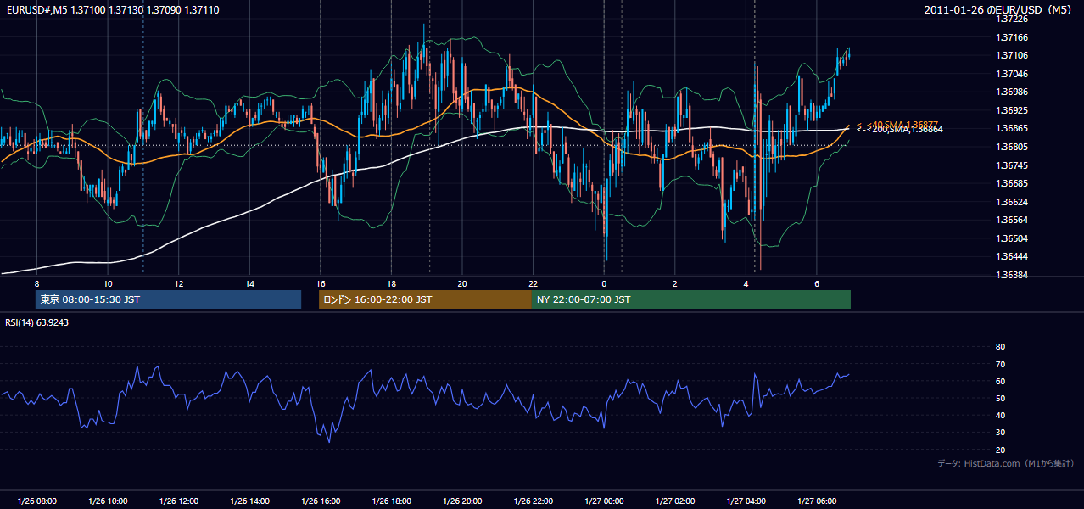Click the London 16:00-22:00 JST session bar
The height and width of the screenshot is (509, 1084).
425,299
